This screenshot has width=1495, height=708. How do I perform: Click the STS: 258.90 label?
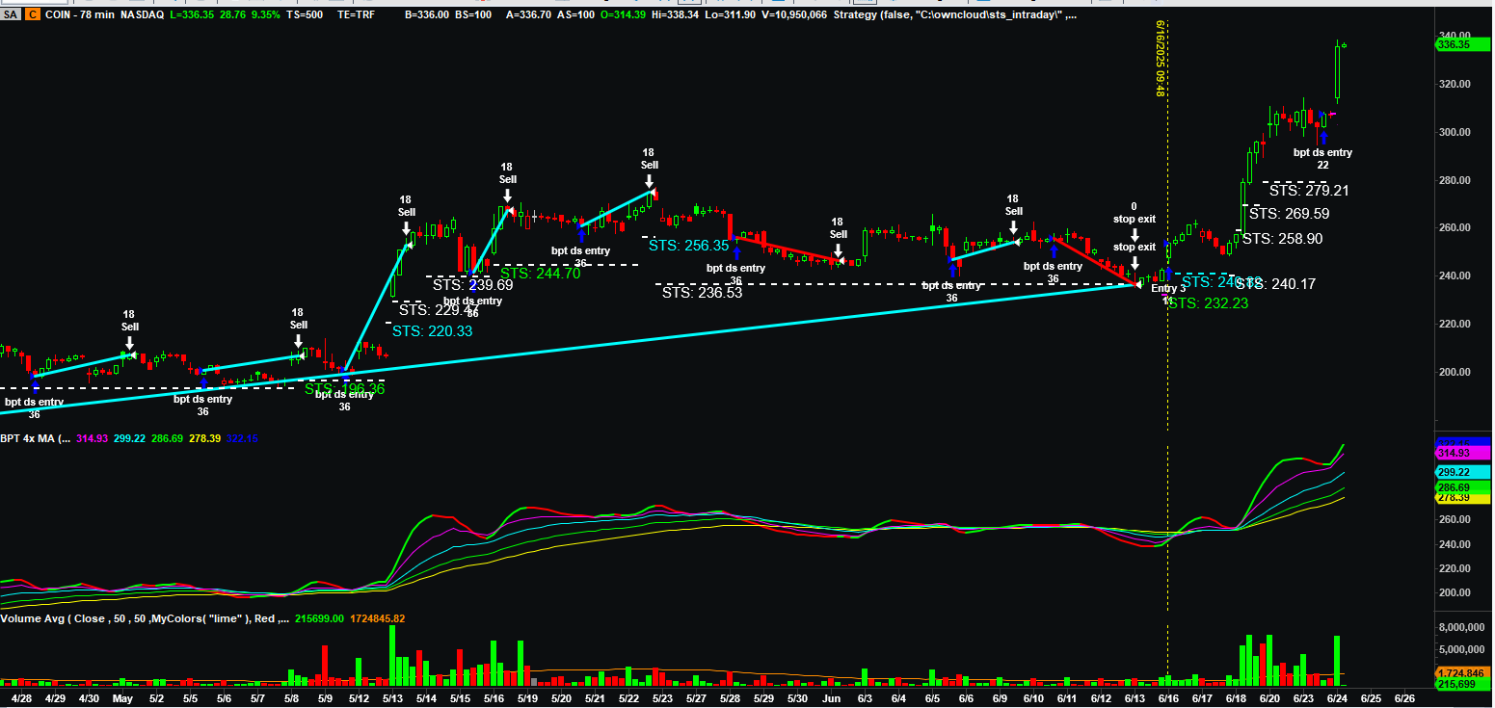click(1282, 239)
